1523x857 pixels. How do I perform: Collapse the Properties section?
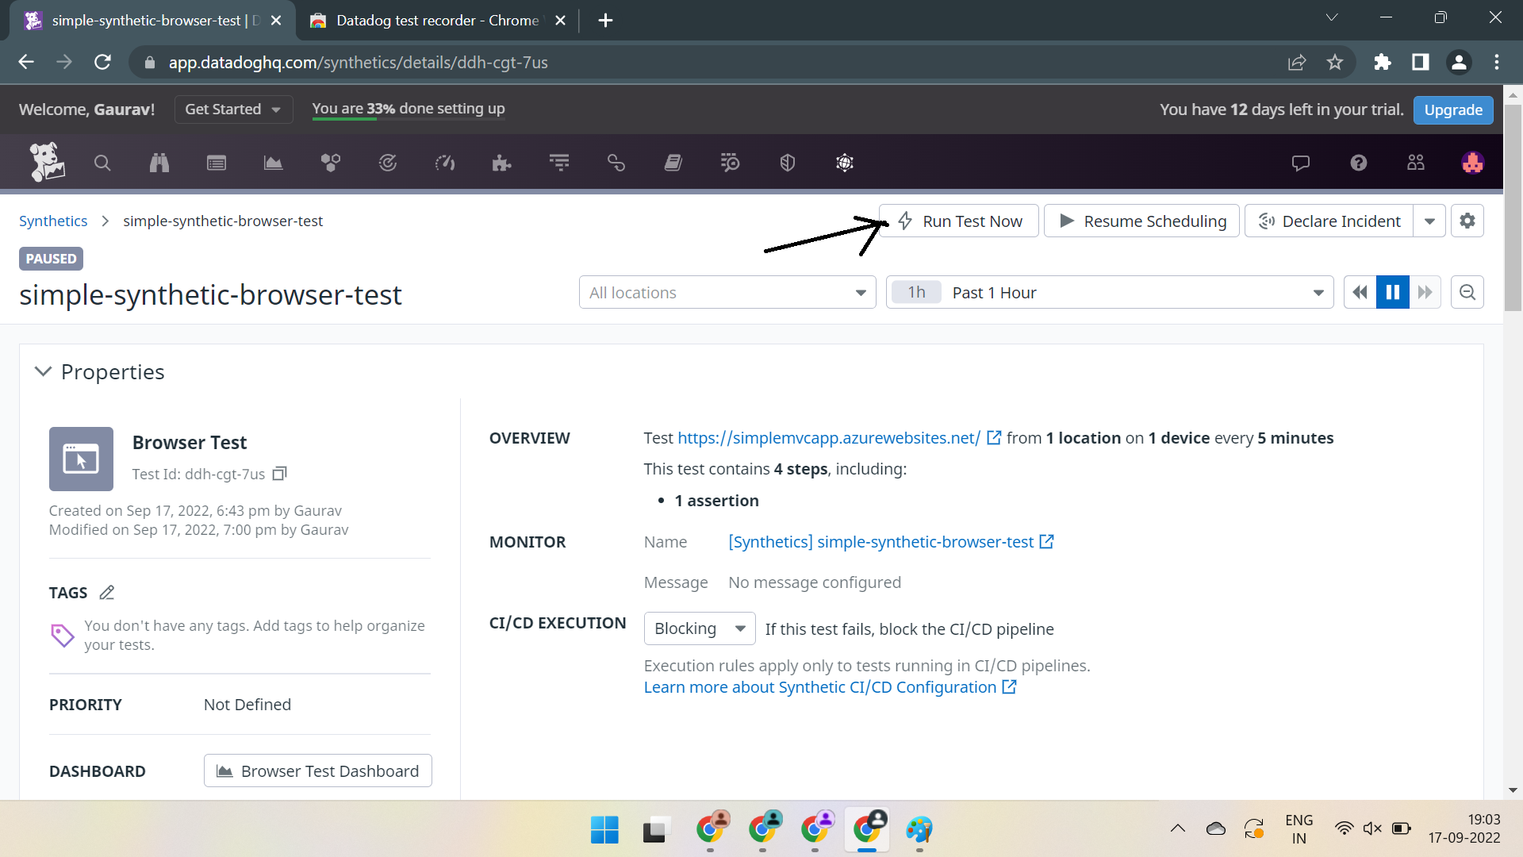coord(43,371)
